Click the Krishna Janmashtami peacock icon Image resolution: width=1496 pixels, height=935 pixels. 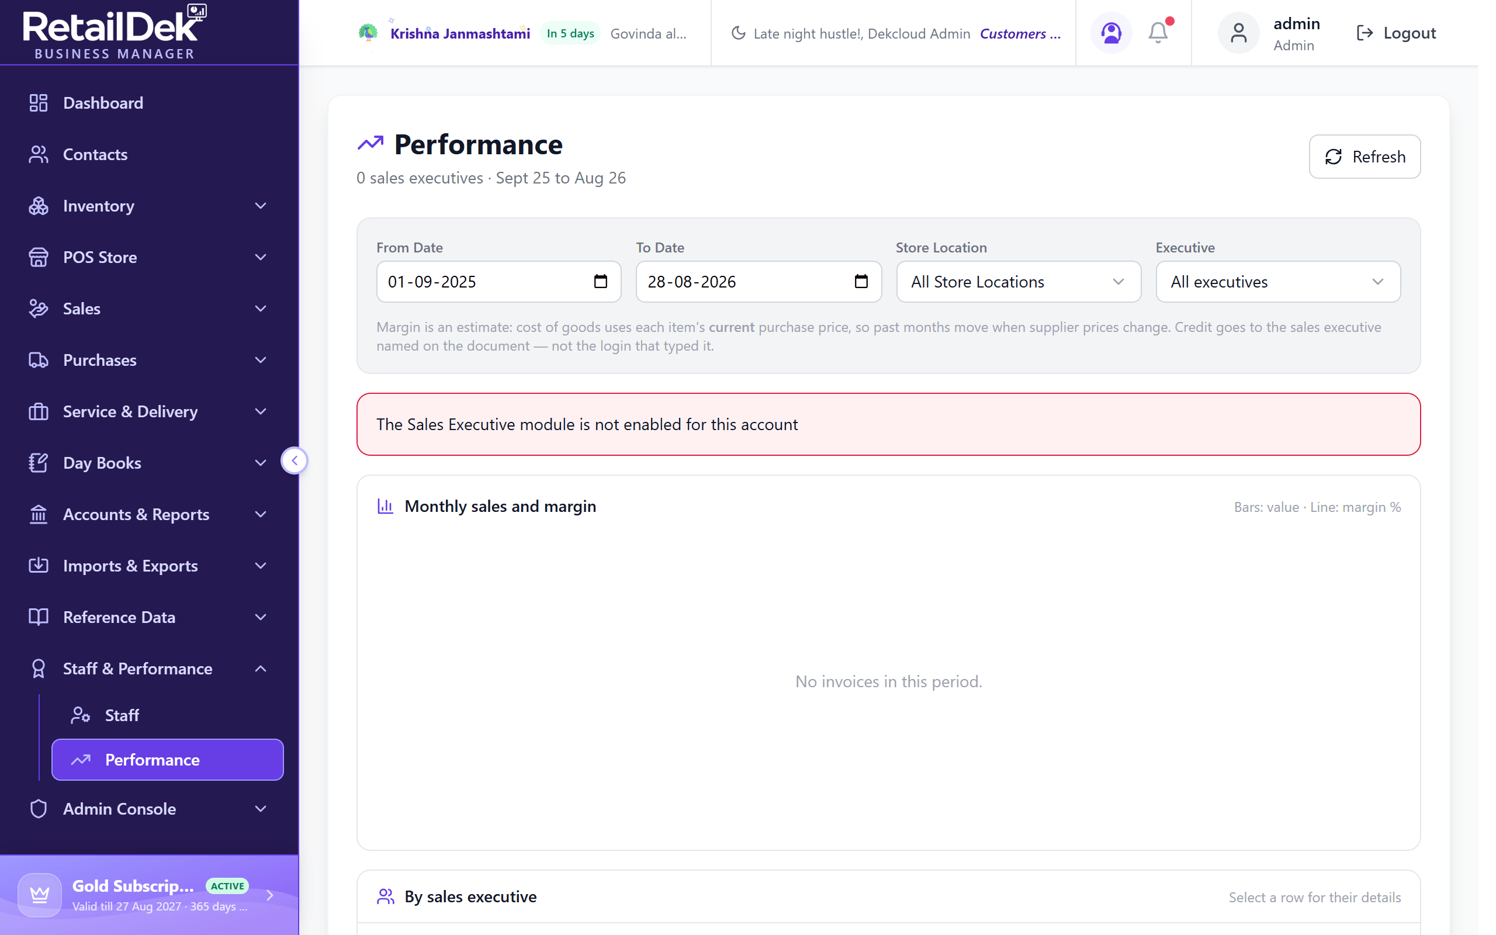368,32
